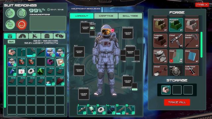212x119 pixels.
Task: Click the Pants equipment slot
Action: [79, 70]
